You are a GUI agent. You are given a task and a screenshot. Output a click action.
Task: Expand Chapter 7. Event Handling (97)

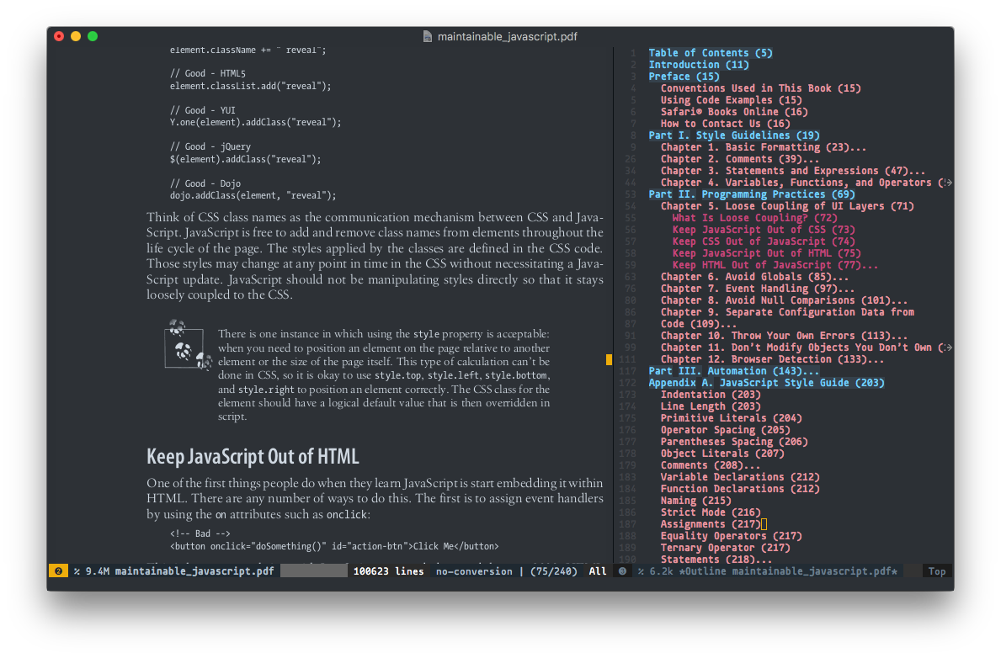(758, 289)
